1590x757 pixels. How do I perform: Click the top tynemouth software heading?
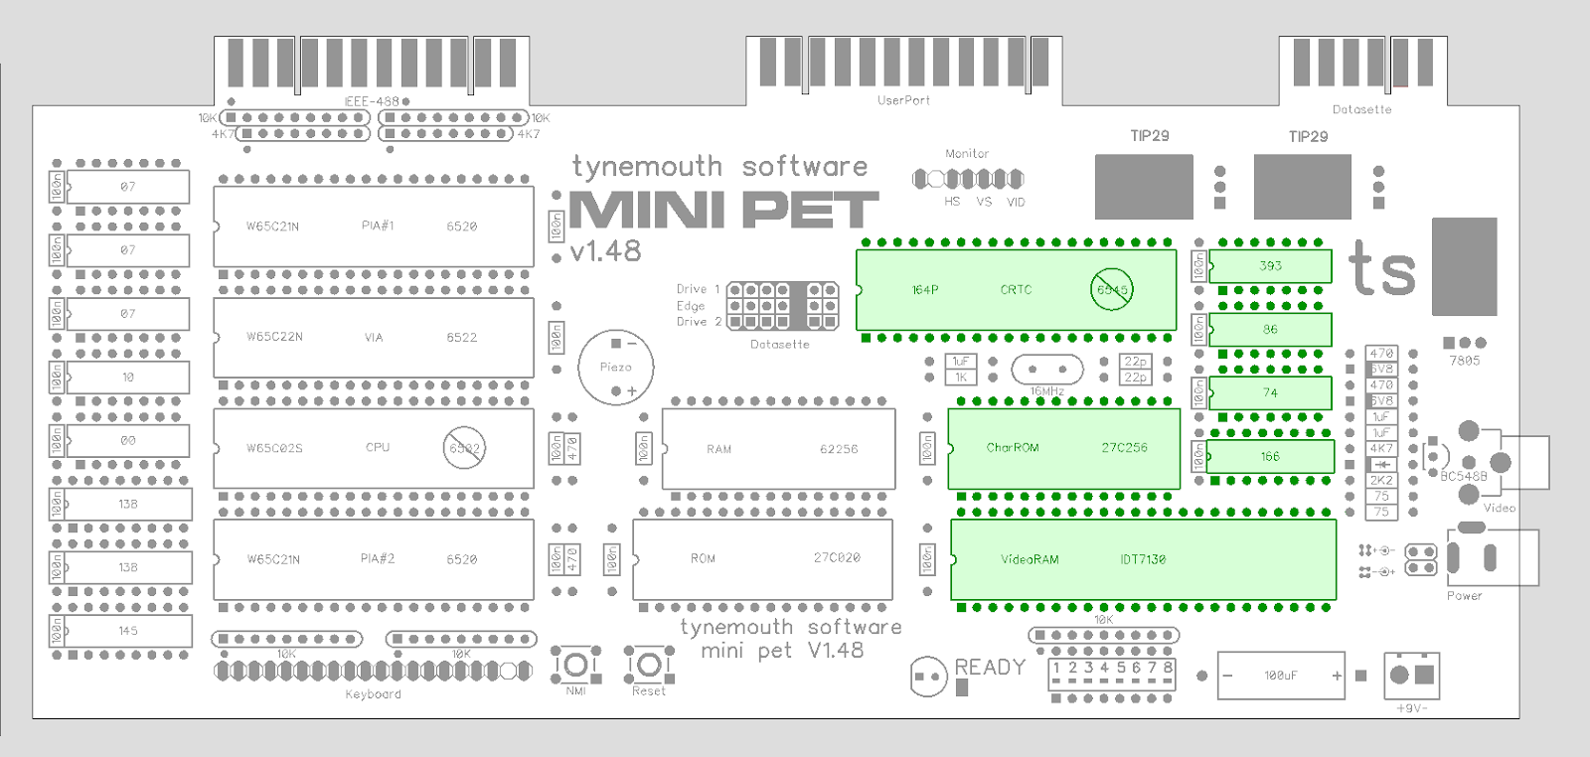(719, 167)
